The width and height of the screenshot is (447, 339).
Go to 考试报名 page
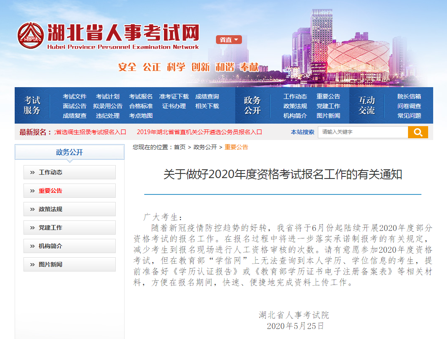[140, 96]
